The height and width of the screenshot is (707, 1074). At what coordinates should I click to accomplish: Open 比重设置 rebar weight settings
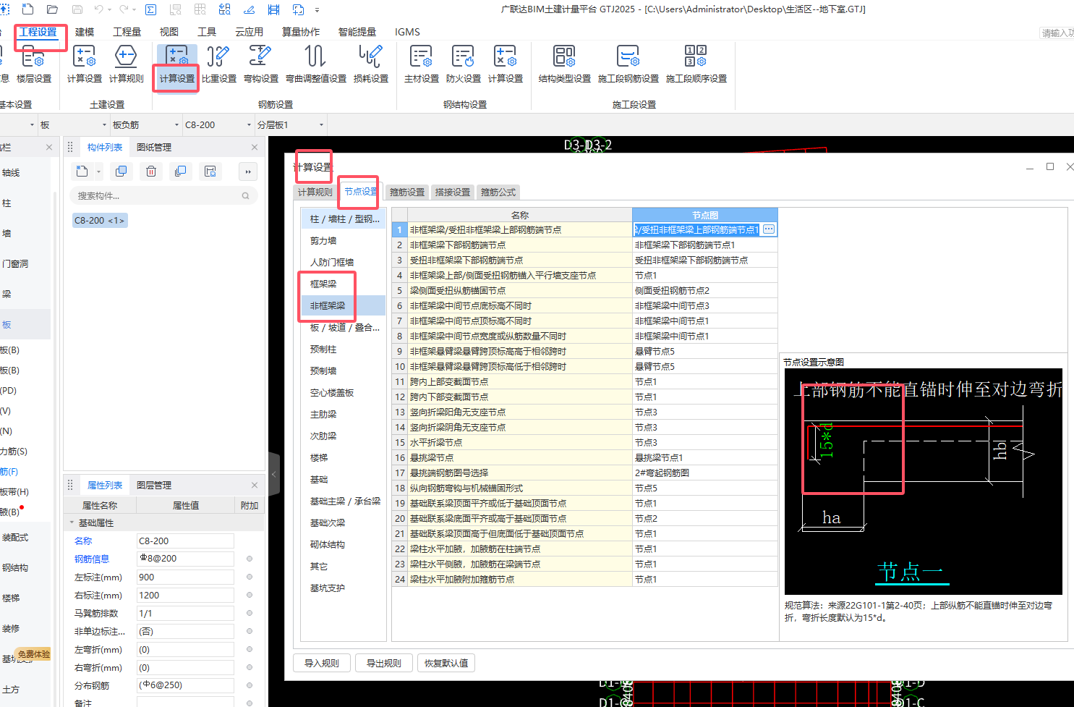coord(218,64)
